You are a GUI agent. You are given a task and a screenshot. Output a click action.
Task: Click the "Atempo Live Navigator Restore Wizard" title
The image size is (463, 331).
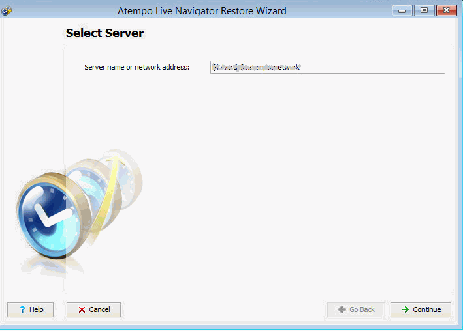202,11
